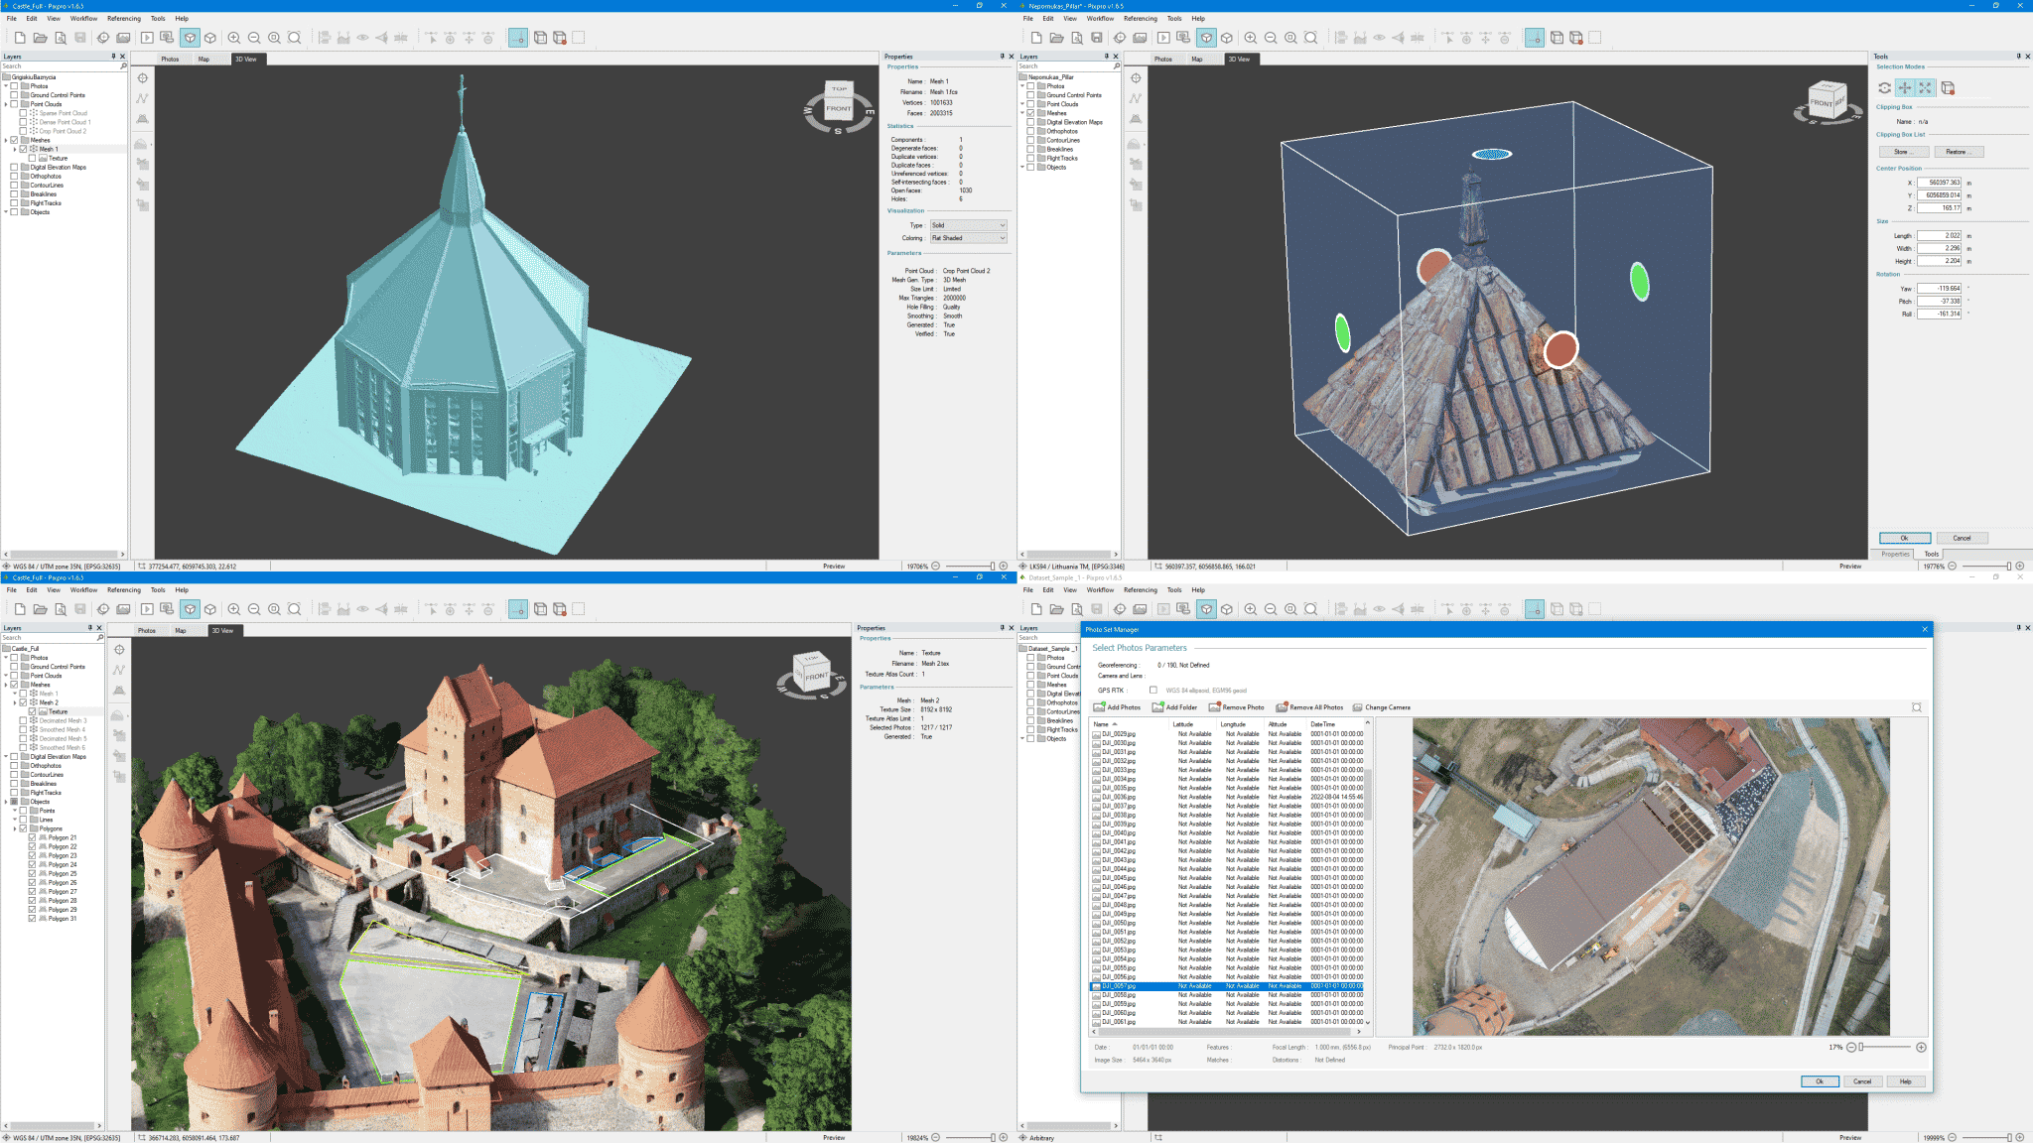Click scale selection mode icon in Tools panel
The height and width of the screenshot is (1143, 2033).
coord(1926,88)
